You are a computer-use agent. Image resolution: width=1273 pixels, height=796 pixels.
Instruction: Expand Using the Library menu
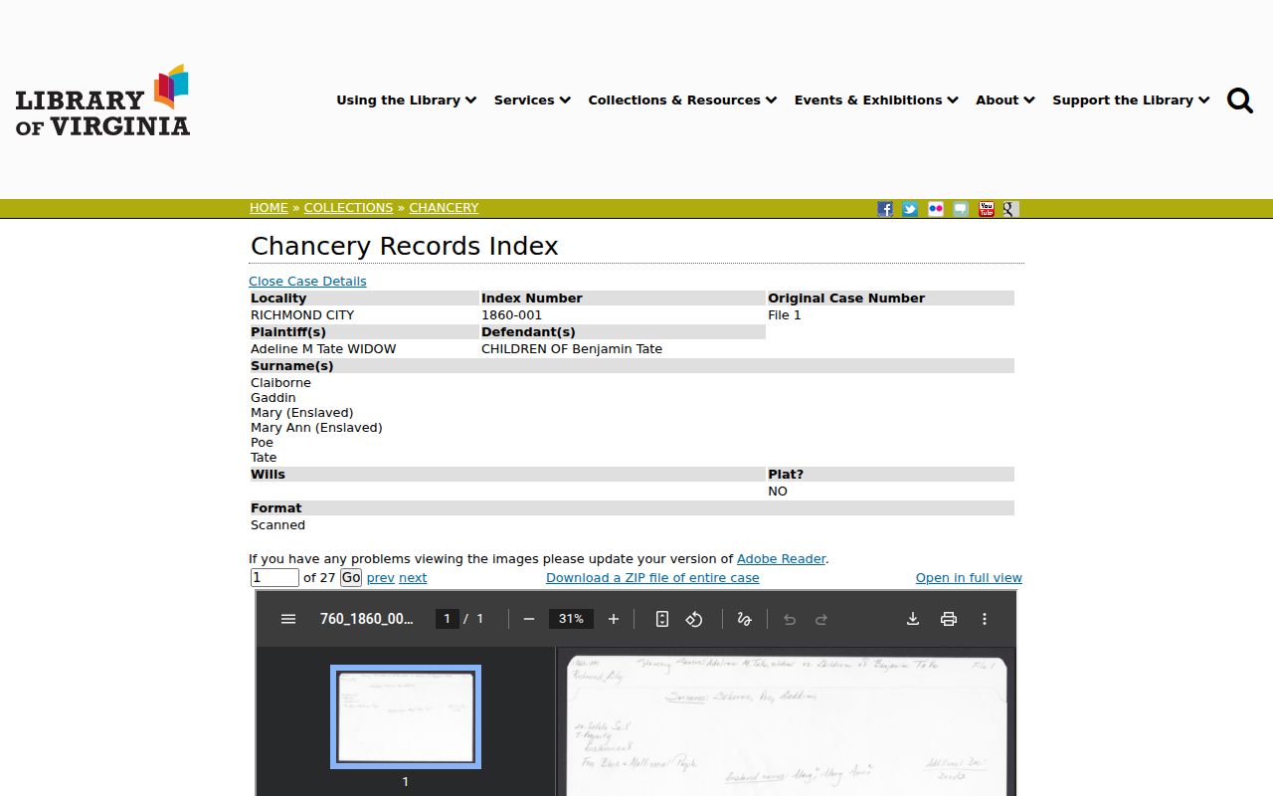(x=406, y=100)
